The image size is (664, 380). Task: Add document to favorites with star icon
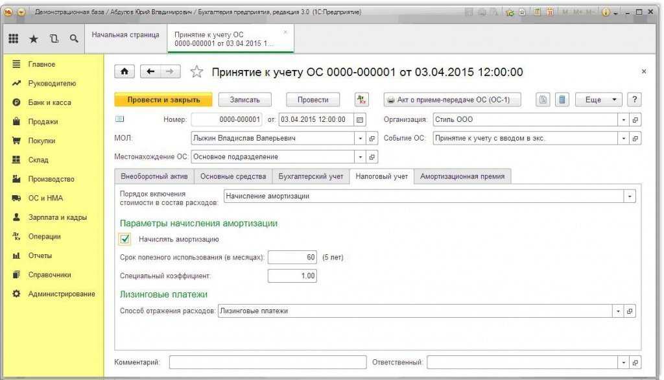pos(196,72)
